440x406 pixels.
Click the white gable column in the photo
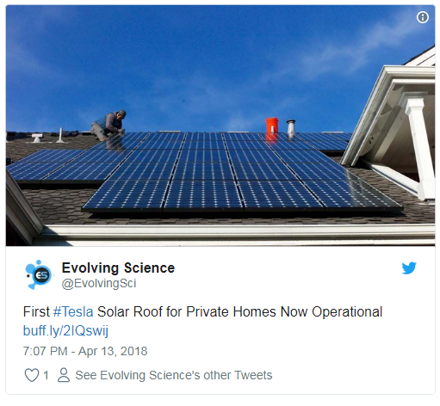[418, 148]
